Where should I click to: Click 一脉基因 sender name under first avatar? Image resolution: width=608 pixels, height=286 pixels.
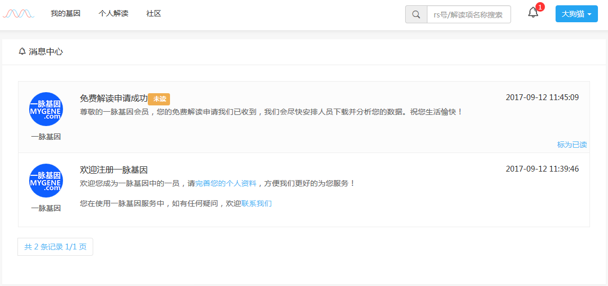46,137
